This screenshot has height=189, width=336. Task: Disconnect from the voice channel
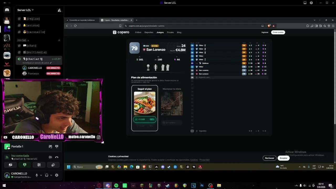[57, 157]
